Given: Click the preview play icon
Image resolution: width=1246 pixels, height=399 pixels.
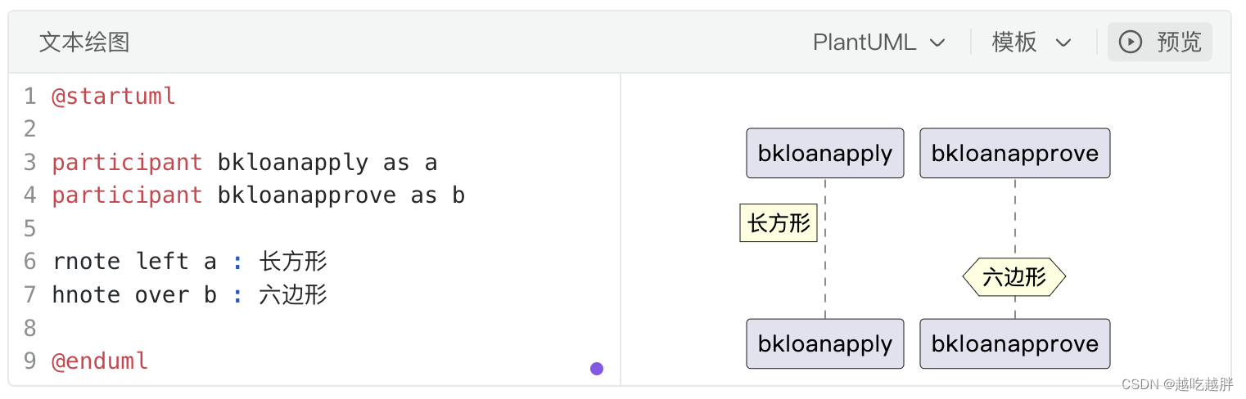Looking at the screenshot, I should [x=1130, y=42].
